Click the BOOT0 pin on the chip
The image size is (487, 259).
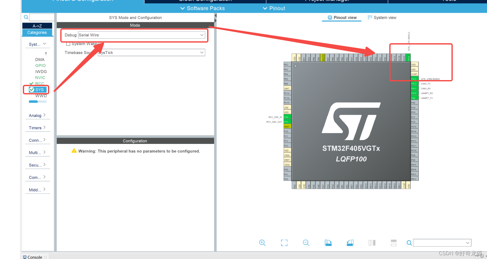323,58
